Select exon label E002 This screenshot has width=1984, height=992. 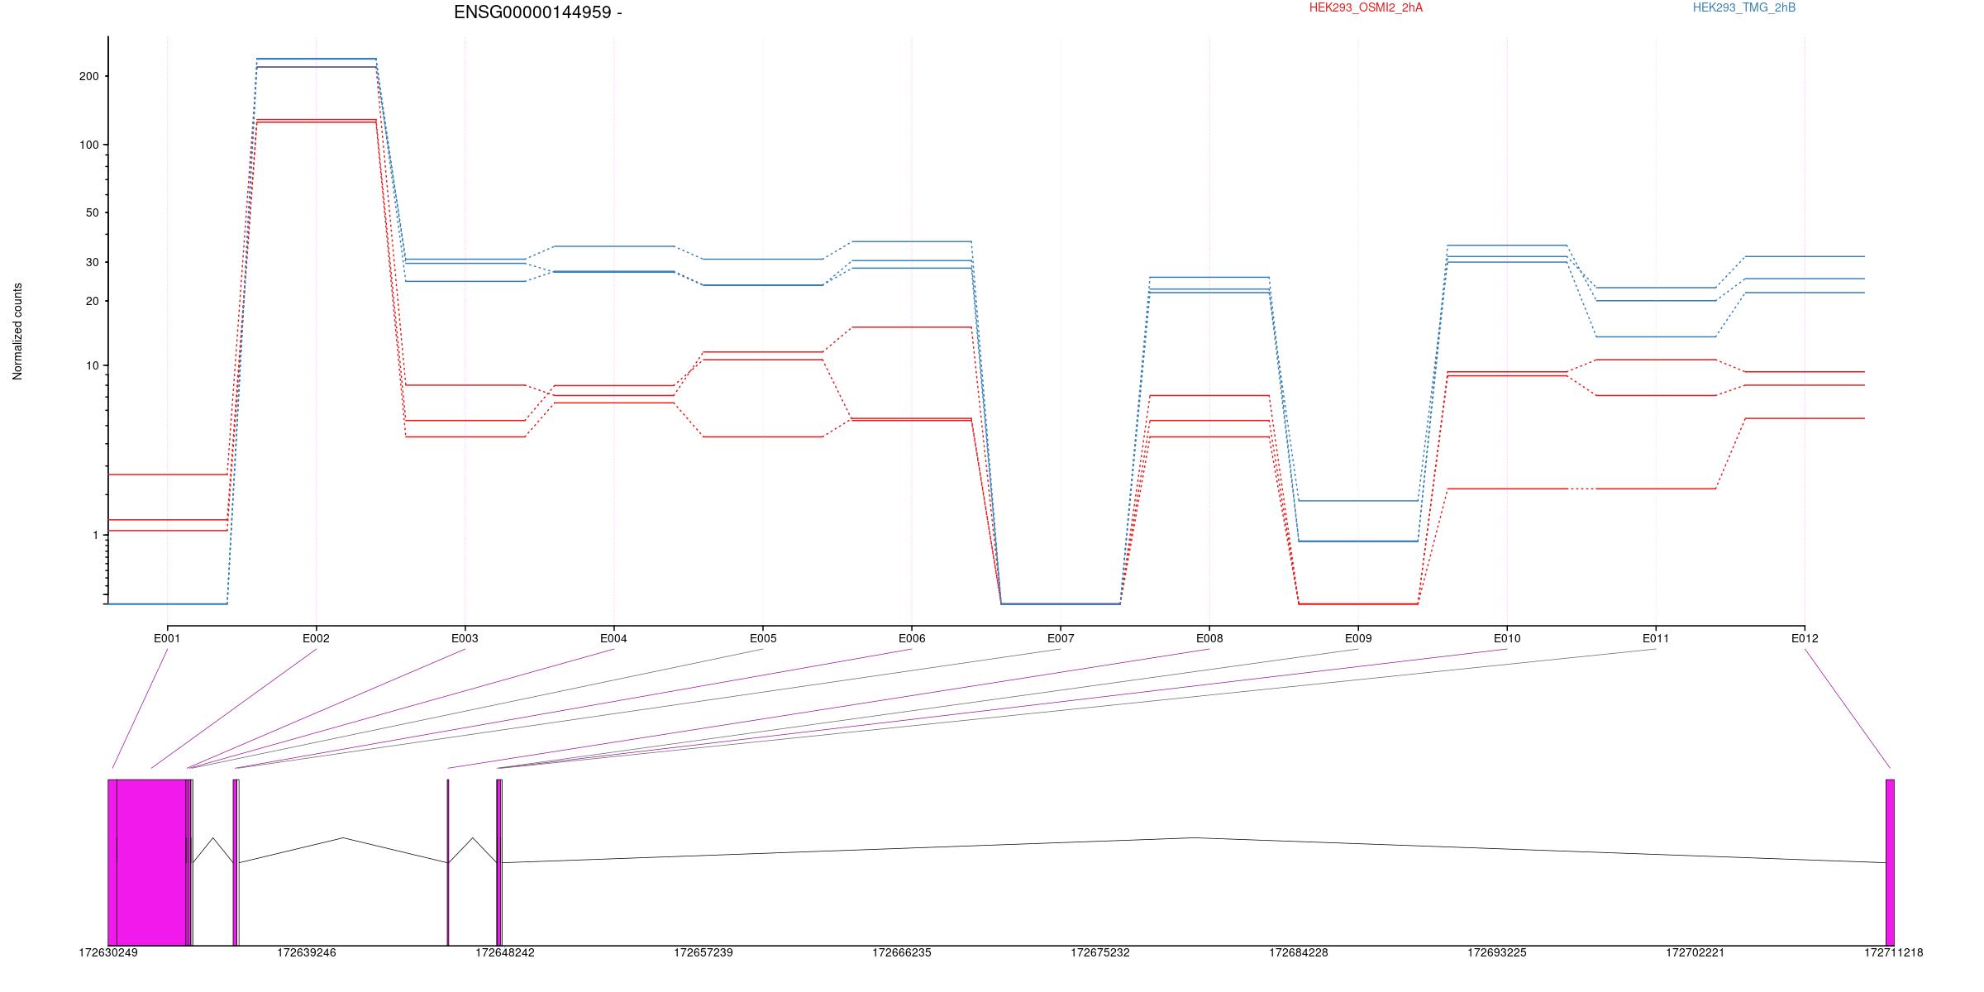pyautogui.click(x=316, y=638)
